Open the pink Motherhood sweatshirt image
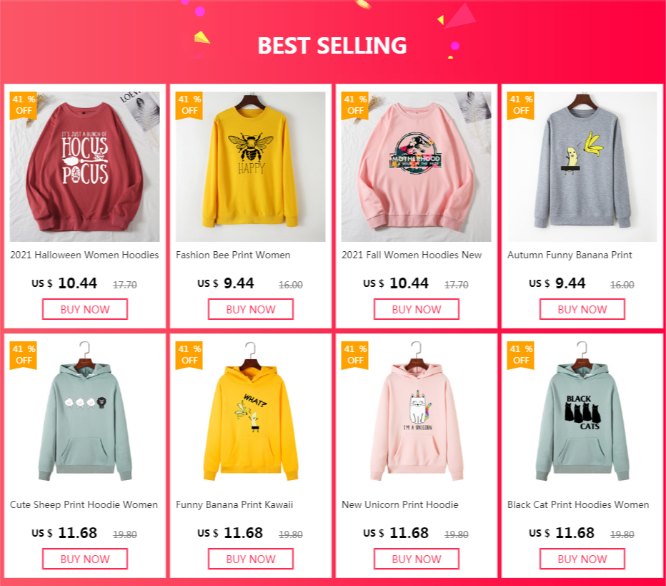Viewport: 666px width, 586px height. [x=416, y=166]
